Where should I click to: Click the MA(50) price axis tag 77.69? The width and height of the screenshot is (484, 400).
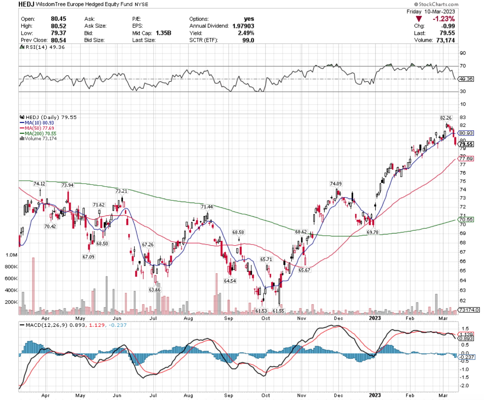466,159
